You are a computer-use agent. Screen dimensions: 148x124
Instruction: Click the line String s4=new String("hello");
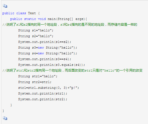tap(48, 54)
